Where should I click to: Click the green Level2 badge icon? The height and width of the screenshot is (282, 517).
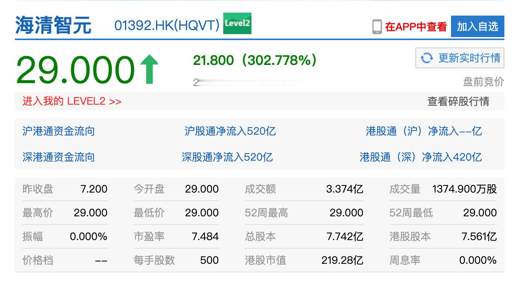point(237,23)
